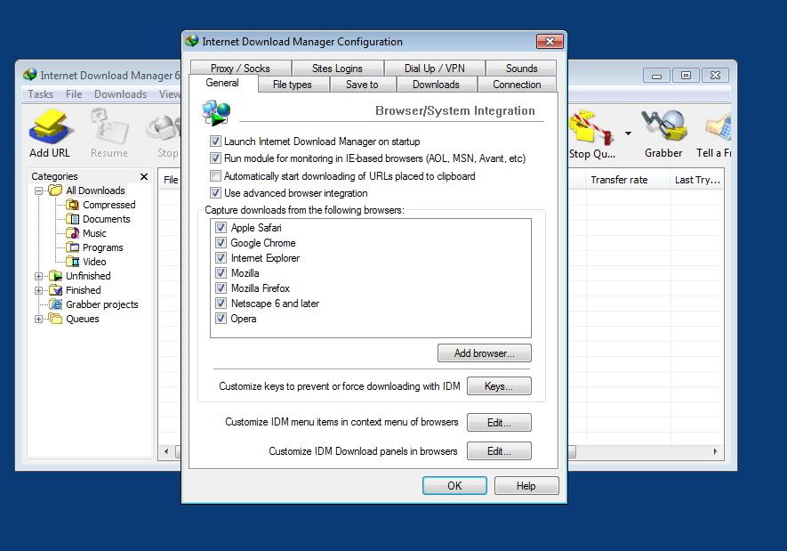Viewport: 787px width, 551px height.
Task: Expand the Finished tree node
Action: tap(38, 290)
